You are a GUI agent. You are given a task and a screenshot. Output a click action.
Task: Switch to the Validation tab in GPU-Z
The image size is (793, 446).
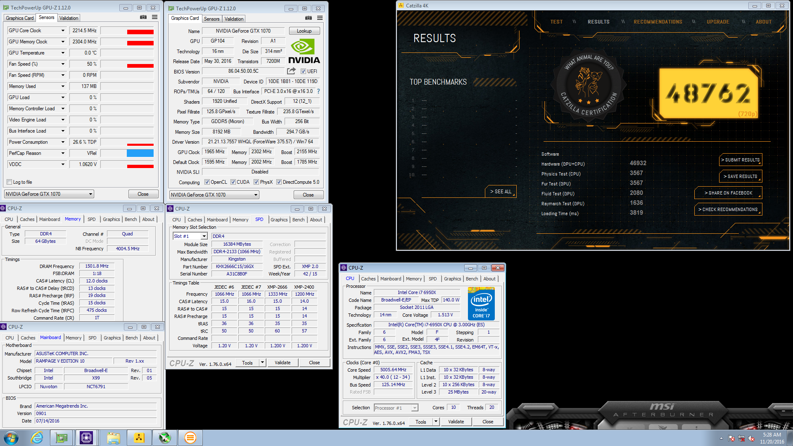[69, 18]
